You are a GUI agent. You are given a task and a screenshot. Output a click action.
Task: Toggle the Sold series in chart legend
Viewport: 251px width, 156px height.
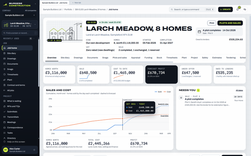(158, 92)
